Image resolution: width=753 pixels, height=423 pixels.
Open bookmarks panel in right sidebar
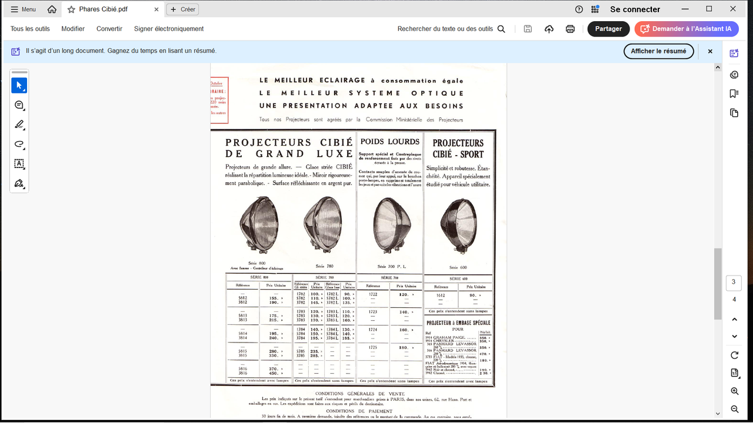[x=734, y=93]
